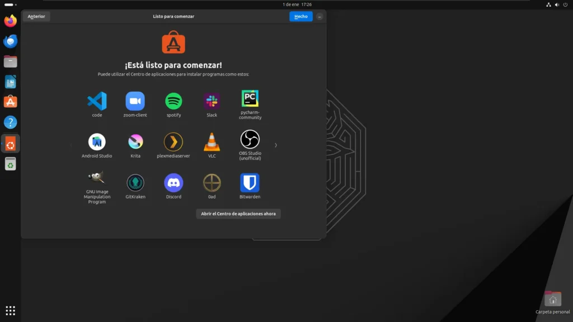The height and width of the screenshot is (322, 573).
Task: Click the Slack app icon
Action: point(212,101)
